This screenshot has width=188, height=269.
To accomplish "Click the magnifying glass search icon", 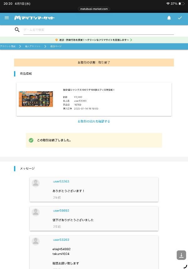I will 17,30.
